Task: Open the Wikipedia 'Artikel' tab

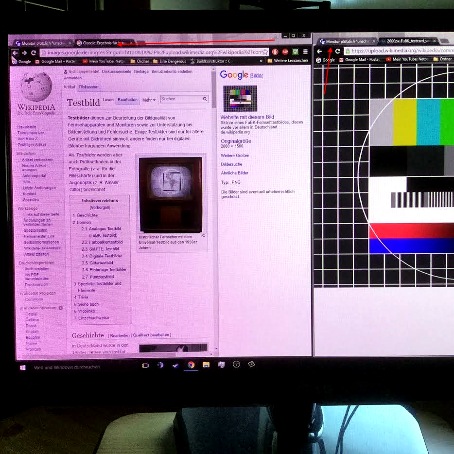Action: pos(69,87)
